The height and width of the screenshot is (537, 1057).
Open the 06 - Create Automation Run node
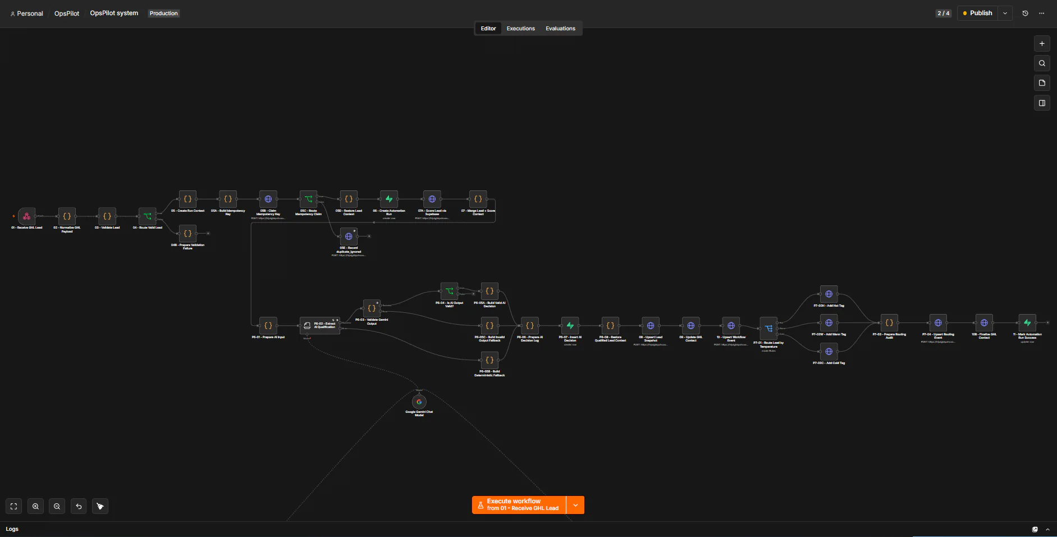tap(388, 199)
